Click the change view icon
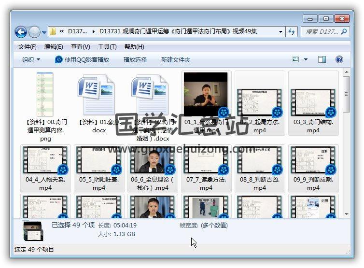This screenshot has height=268, width=364. (x=296, y=59)
